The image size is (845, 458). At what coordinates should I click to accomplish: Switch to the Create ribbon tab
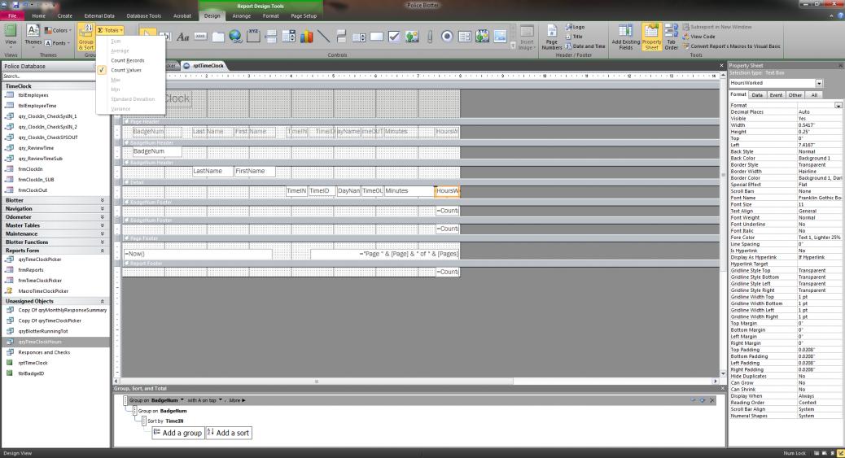(x=64, y=15)
